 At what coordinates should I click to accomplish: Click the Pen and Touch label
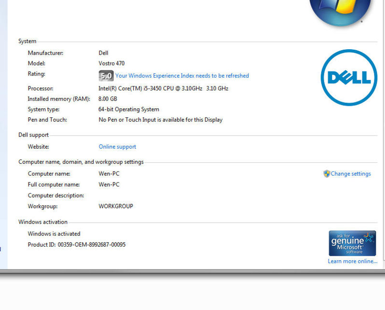tap(47, 120)
